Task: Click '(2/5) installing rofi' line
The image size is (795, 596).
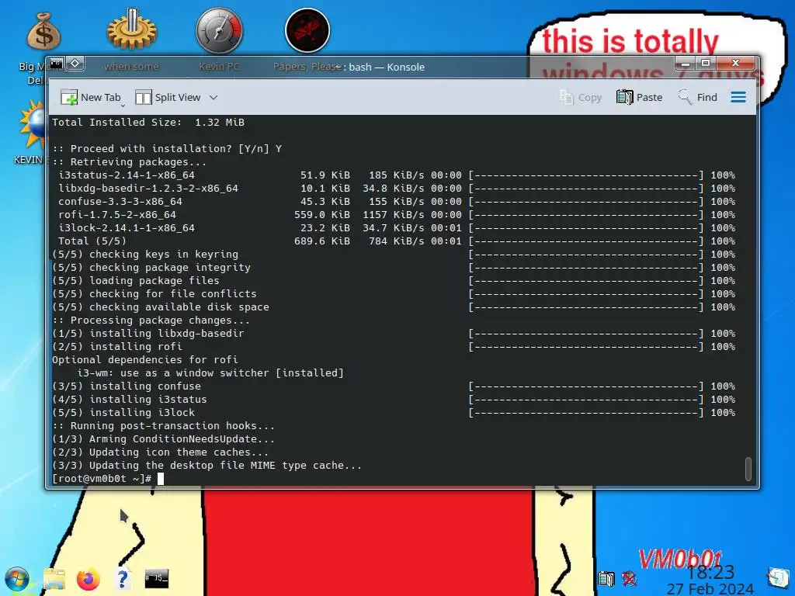Action: [117, 346]
